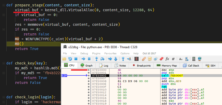Open the Labels tag icon

point(156,59)
